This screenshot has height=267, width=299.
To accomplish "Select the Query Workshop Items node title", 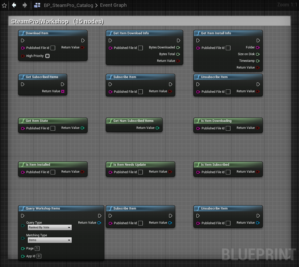I will coord(43,209).
